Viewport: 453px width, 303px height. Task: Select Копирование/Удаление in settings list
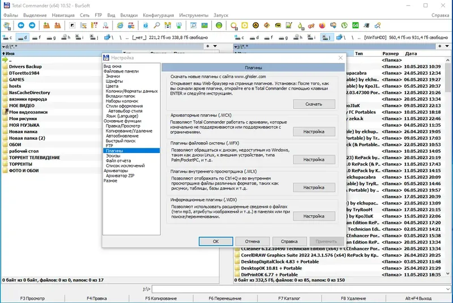(x=129, y=131)
